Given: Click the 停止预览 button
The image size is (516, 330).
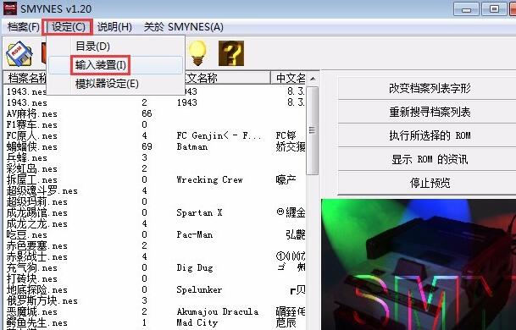Looking at the screenshot, I should pyautogui.click(x=430, y=183).
